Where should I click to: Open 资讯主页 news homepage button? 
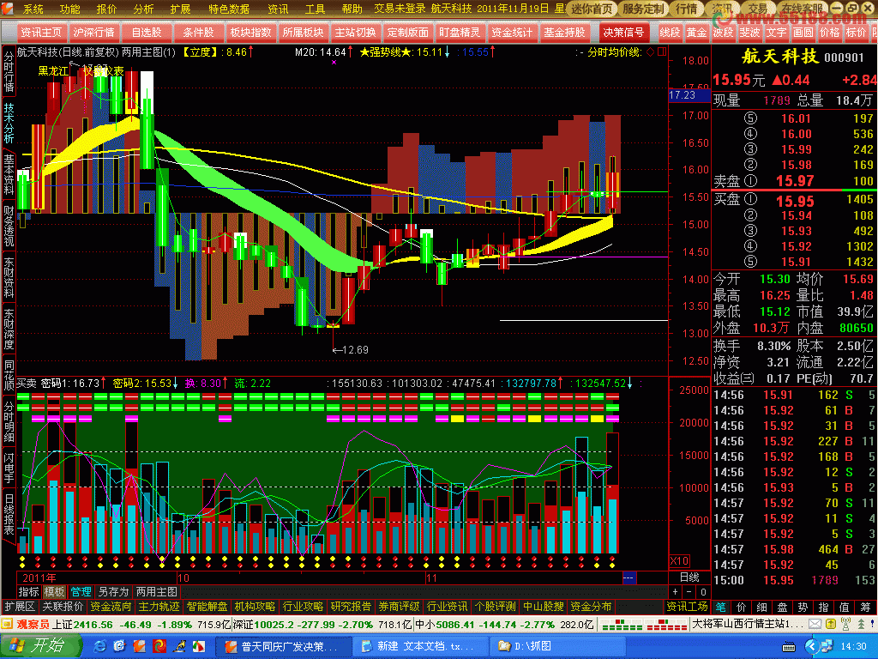coord(41,33)
